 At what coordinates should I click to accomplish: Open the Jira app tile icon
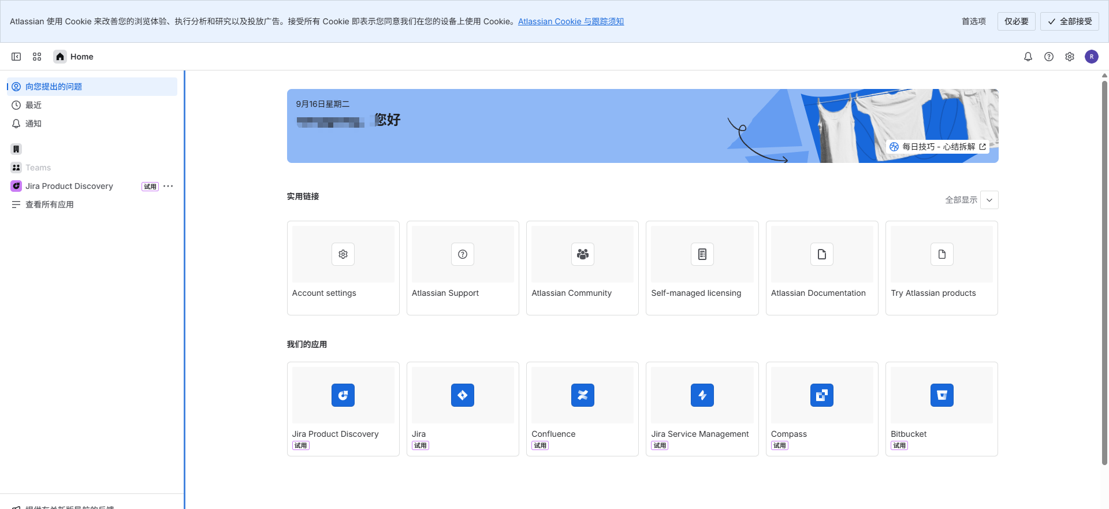pos(462,395)
